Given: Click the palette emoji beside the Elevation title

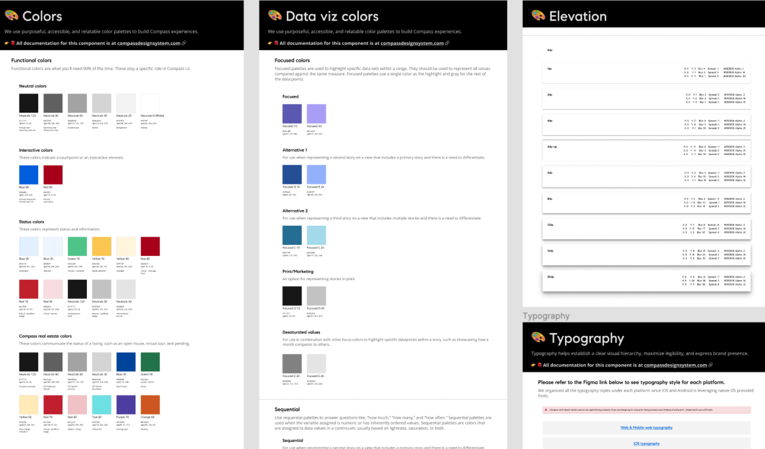Looking at the screenshot, I should [538, 16].
